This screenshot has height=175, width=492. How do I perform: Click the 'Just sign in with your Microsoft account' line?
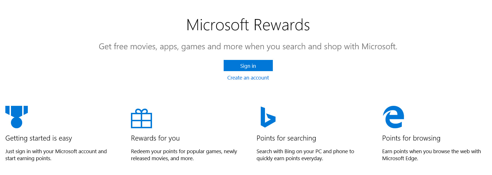[x=56, y=151]
